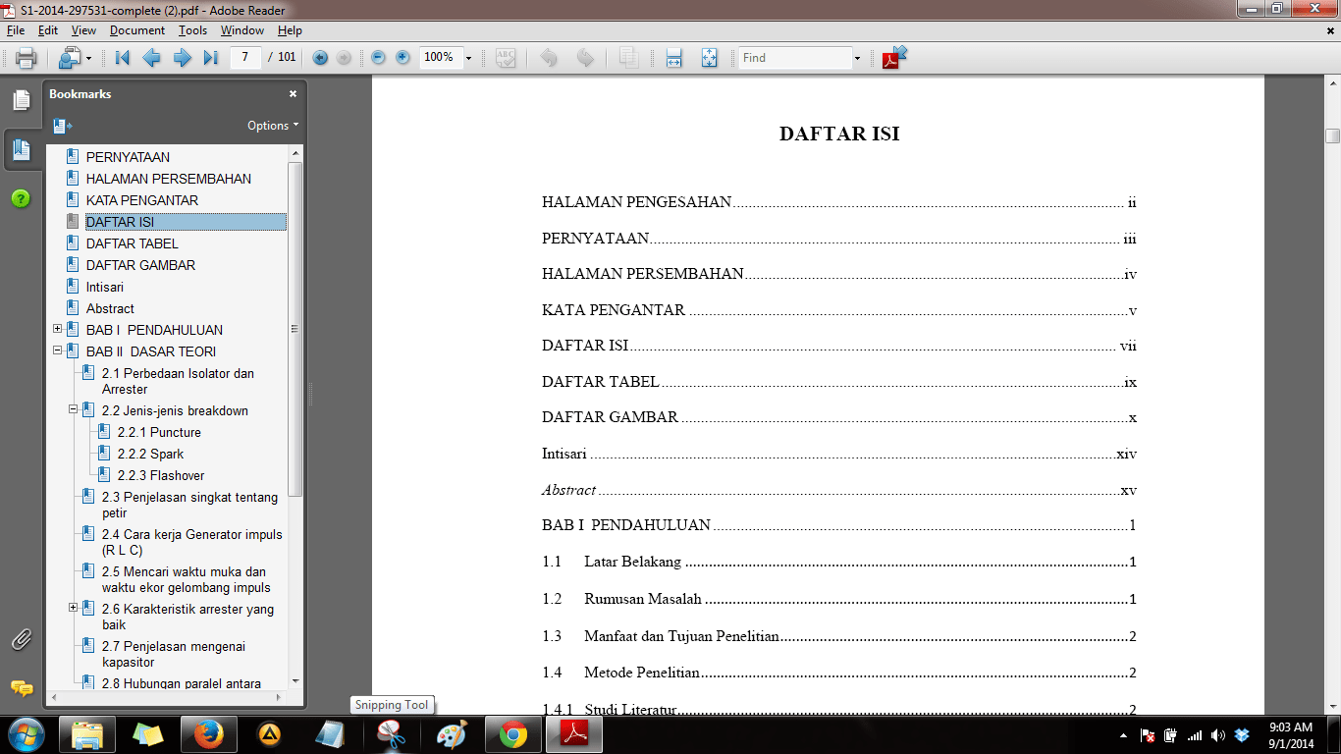The width and height of the screenshot is (1341, 754).
Task: Click the Previous Page arrow icon
Action: point(151,58)
